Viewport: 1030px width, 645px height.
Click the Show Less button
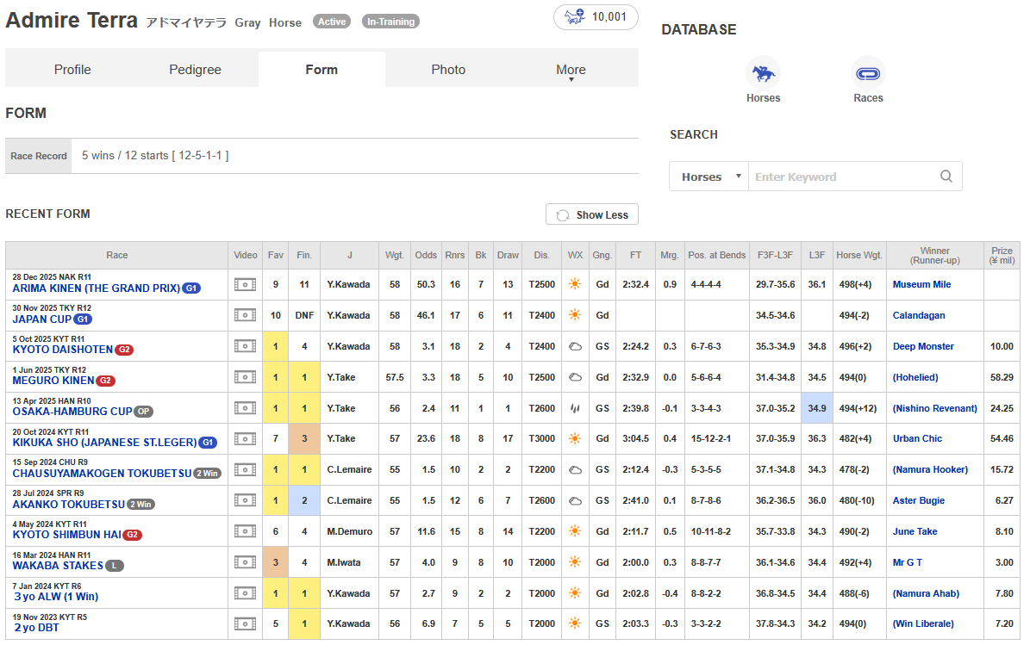coord(592,214)
